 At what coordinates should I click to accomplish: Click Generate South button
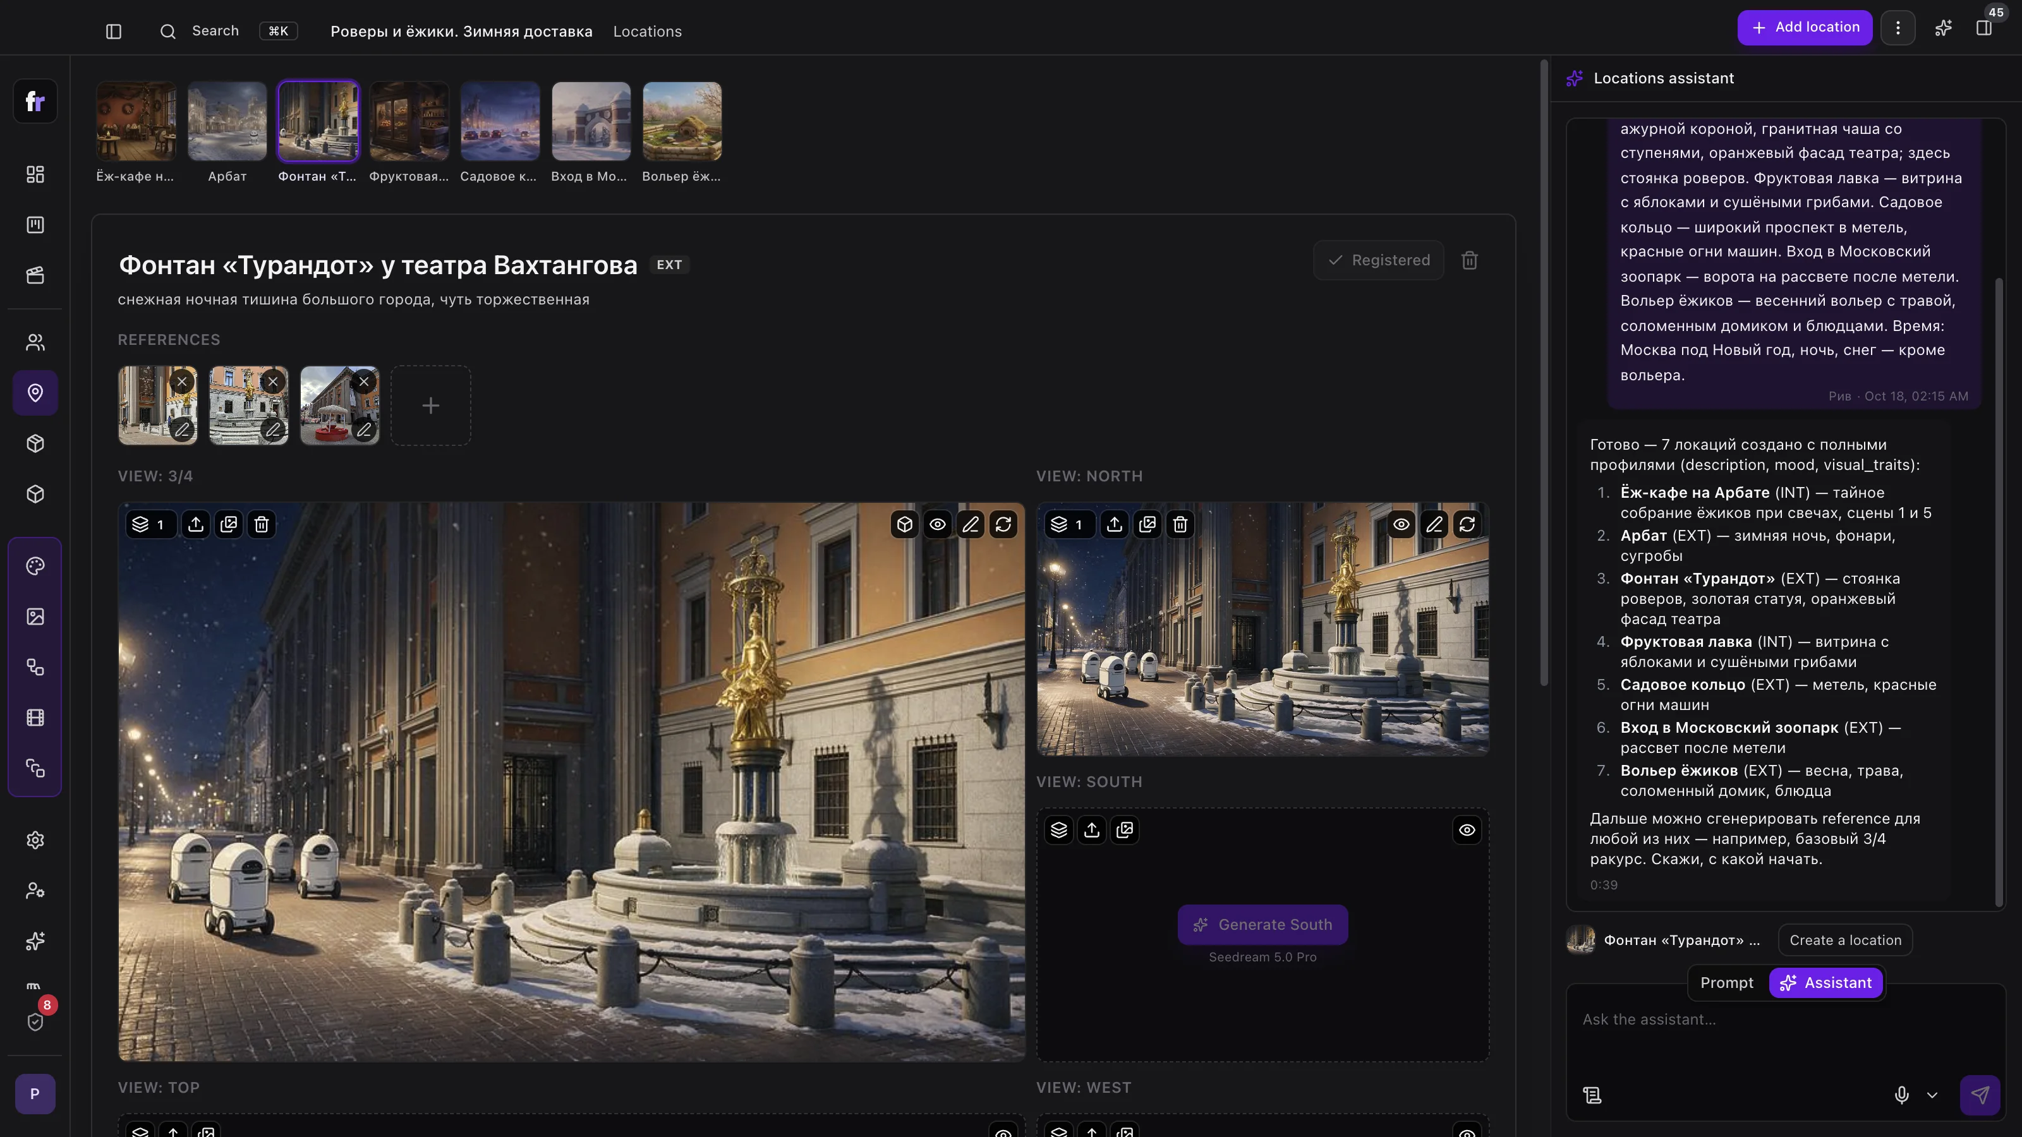(1263, 925)
